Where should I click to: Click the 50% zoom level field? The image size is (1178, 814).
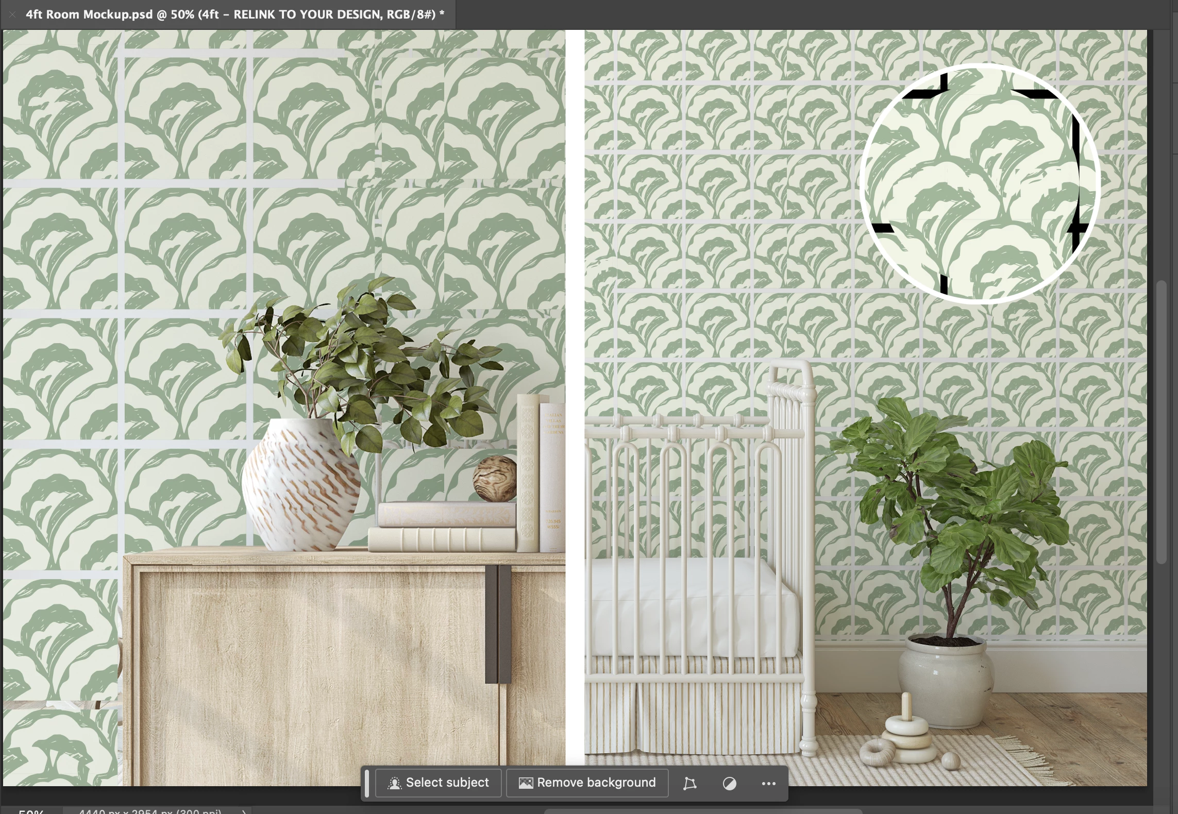tap(31, 811)
